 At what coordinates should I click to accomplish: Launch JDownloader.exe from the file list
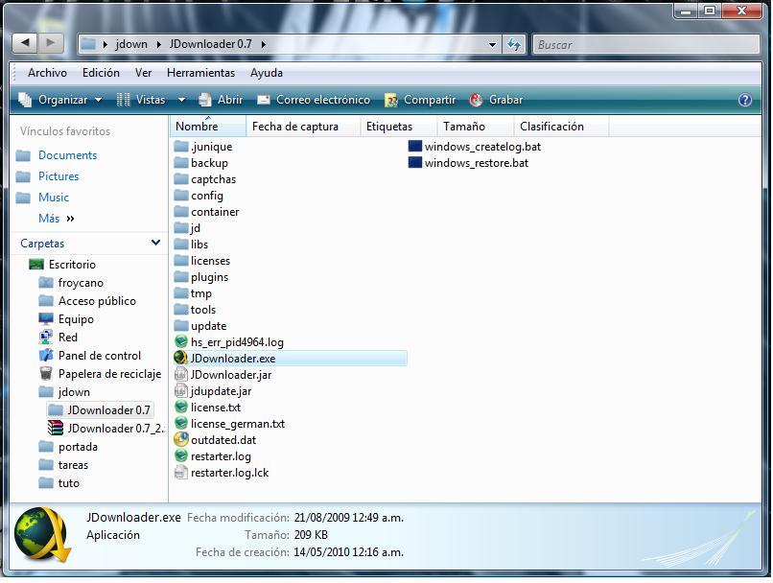231,358
